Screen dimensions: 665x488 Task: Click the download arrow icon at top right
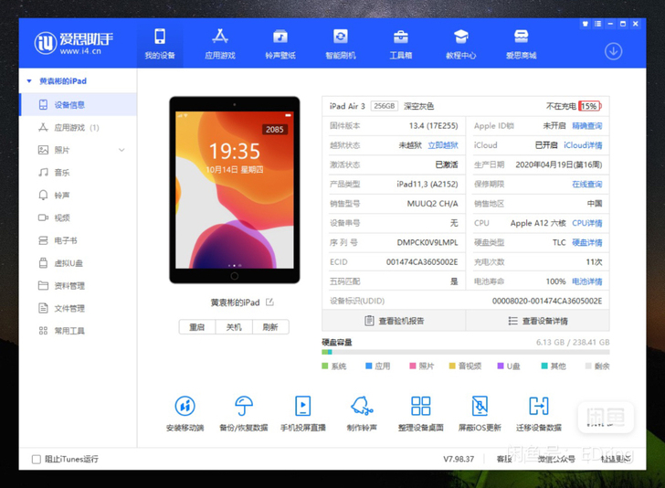pos(613,51)
